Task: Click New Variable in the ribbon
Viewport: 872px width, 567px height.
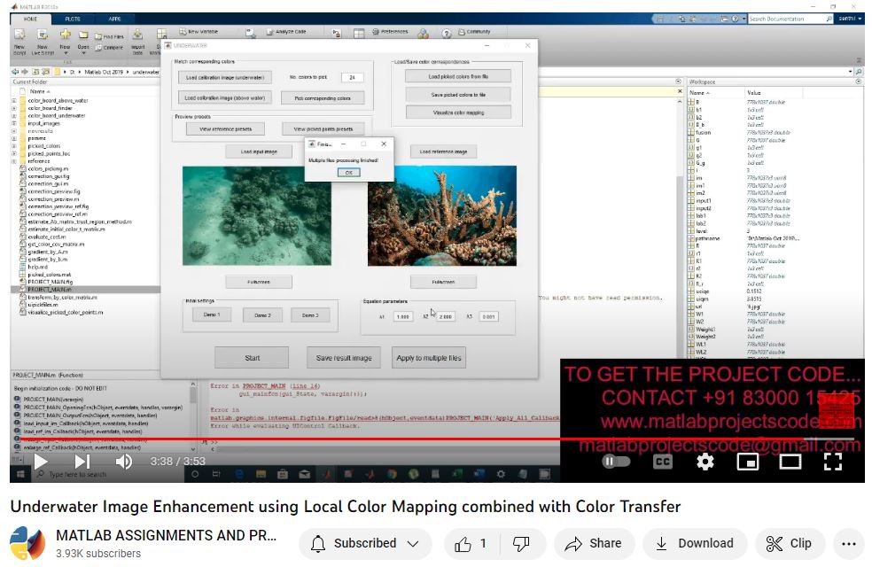Action: click(199, 32)
